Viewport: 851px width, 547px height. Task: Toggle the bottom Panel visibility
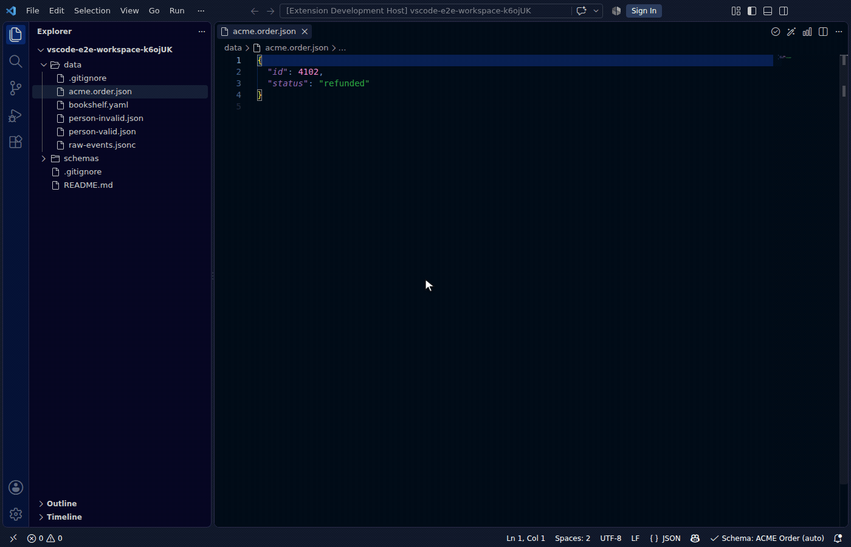pyautogui.click(x=768, y=11)
